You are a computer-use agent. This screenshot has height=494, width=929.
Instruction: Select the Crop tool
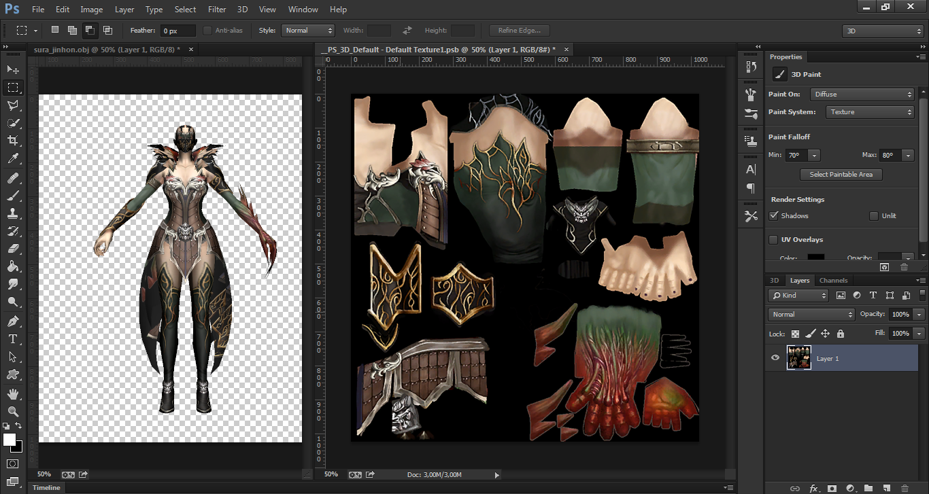click(x=13, y=141)
